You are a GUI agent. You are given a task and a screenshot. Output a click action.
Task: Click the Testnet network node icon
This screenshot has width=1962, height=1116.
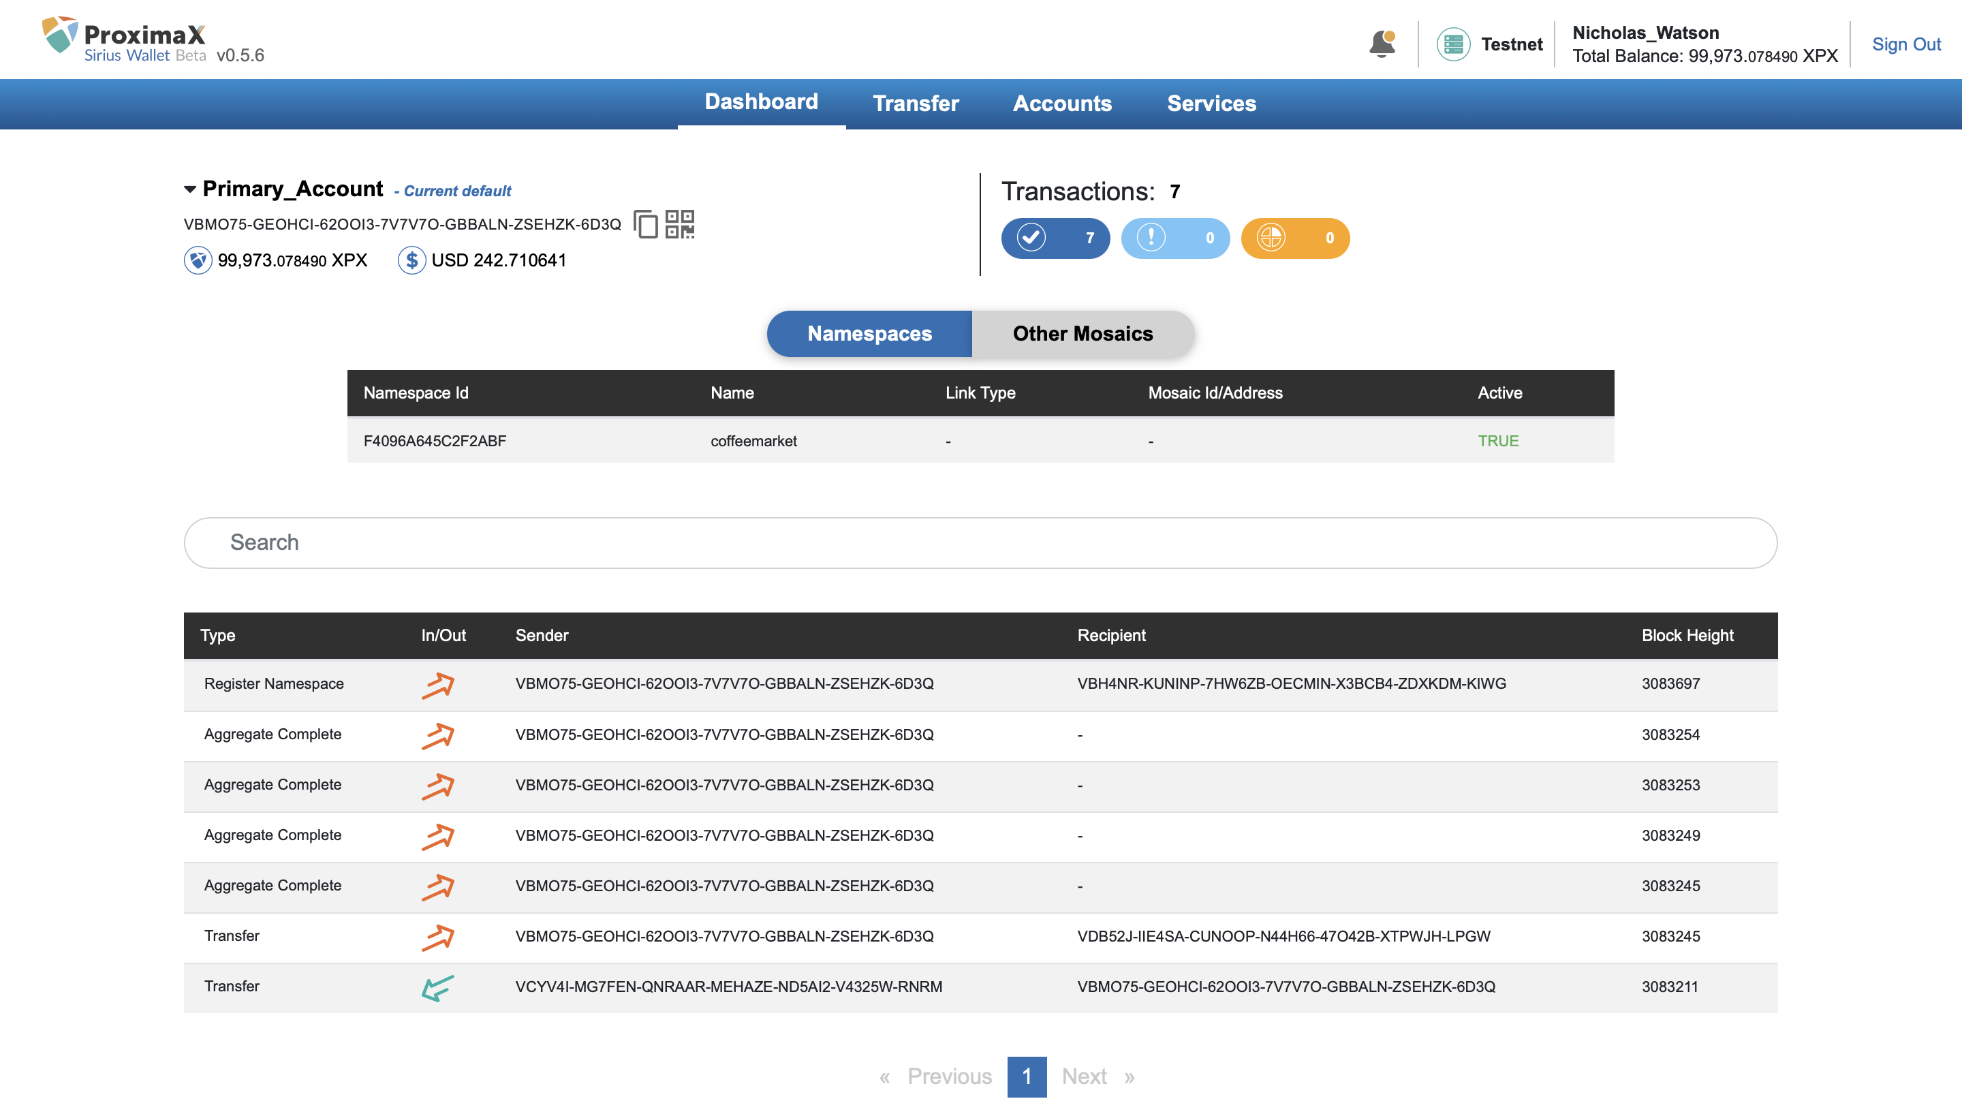[x=1452, y=44]
